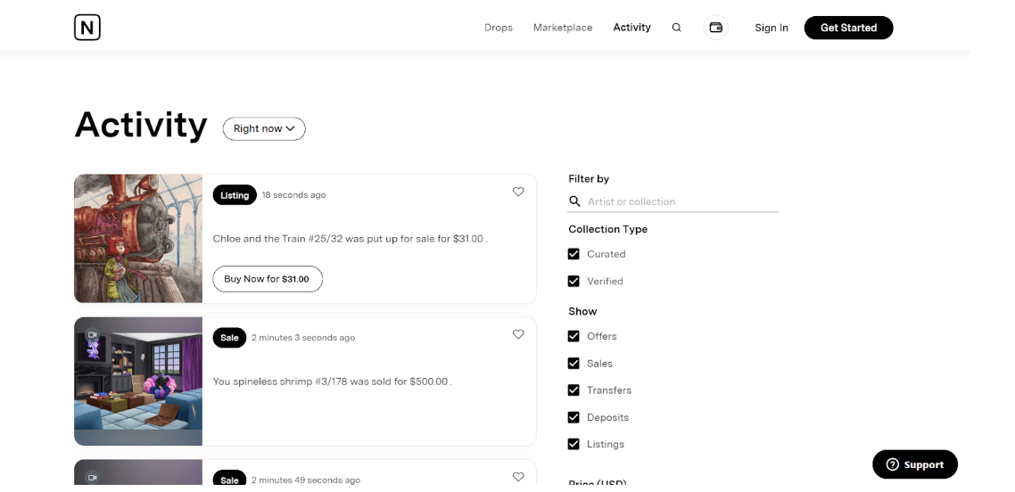Open the search magnifier in the header
Image resolution: width=1015 pixels, height=492 pixels.
pos(676,28)
